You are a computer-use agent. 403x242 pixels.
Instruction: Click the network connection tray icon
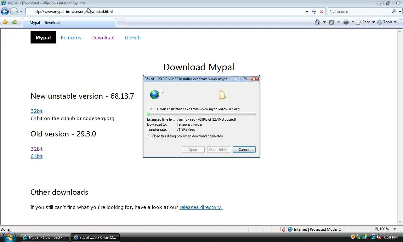[x=373, y=237]
